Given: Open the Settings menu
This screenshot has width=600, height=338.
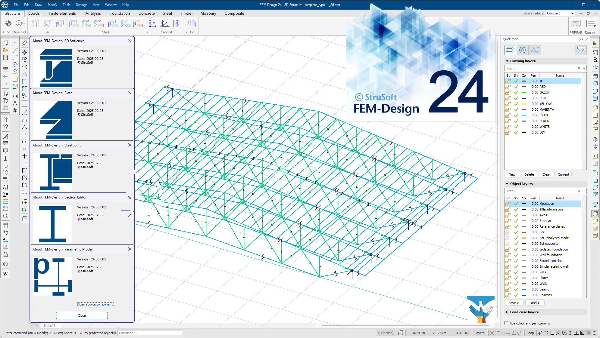Looking at the screenshot, I should pyautogui.click(x=81, y=5).
